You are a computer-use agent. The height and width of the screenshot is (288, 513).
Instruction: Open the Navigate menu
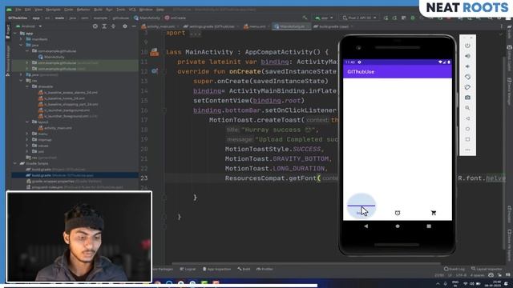(53, 10)
